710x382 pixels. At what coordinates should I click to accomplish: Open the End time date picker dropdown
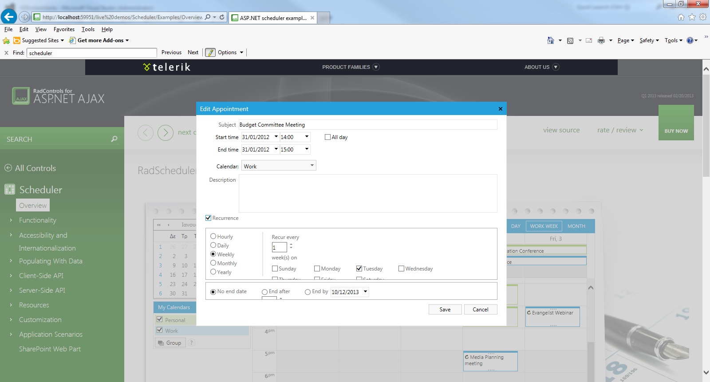[x=276, y=149]
